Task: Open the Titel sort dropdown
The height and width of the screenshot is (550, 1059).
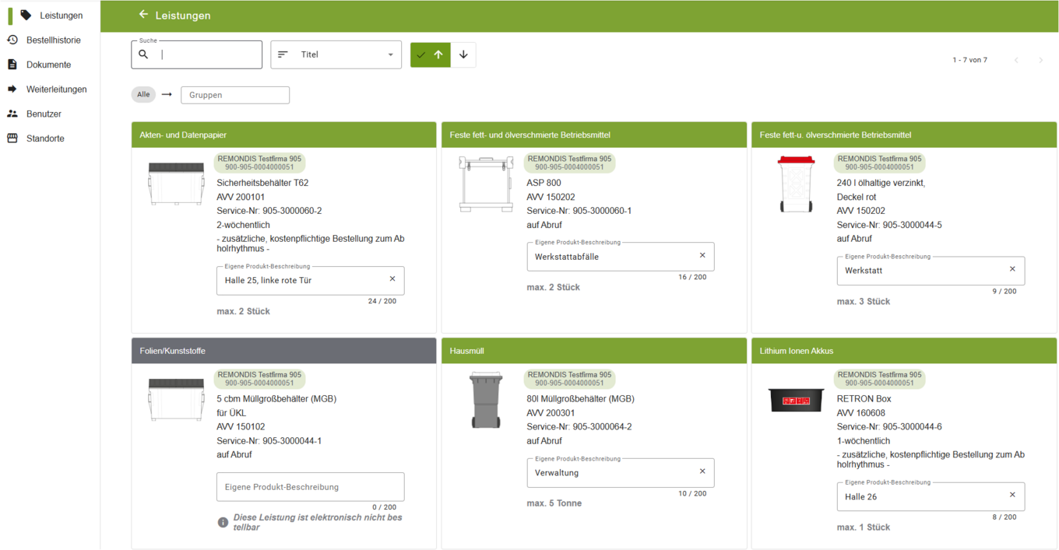Action: click(336, 54)
